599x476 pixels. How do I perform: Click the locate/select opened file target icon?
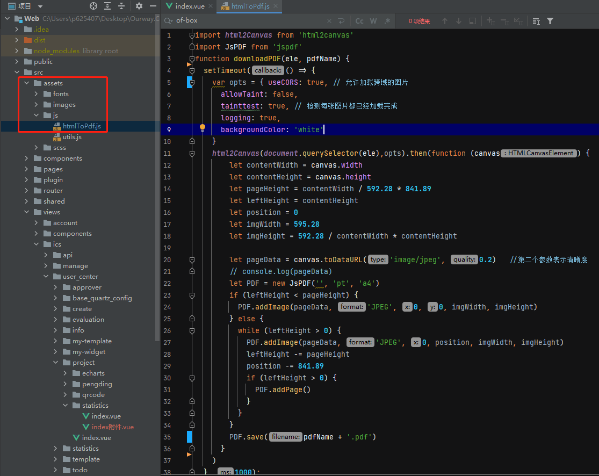(x=93, y=6)
